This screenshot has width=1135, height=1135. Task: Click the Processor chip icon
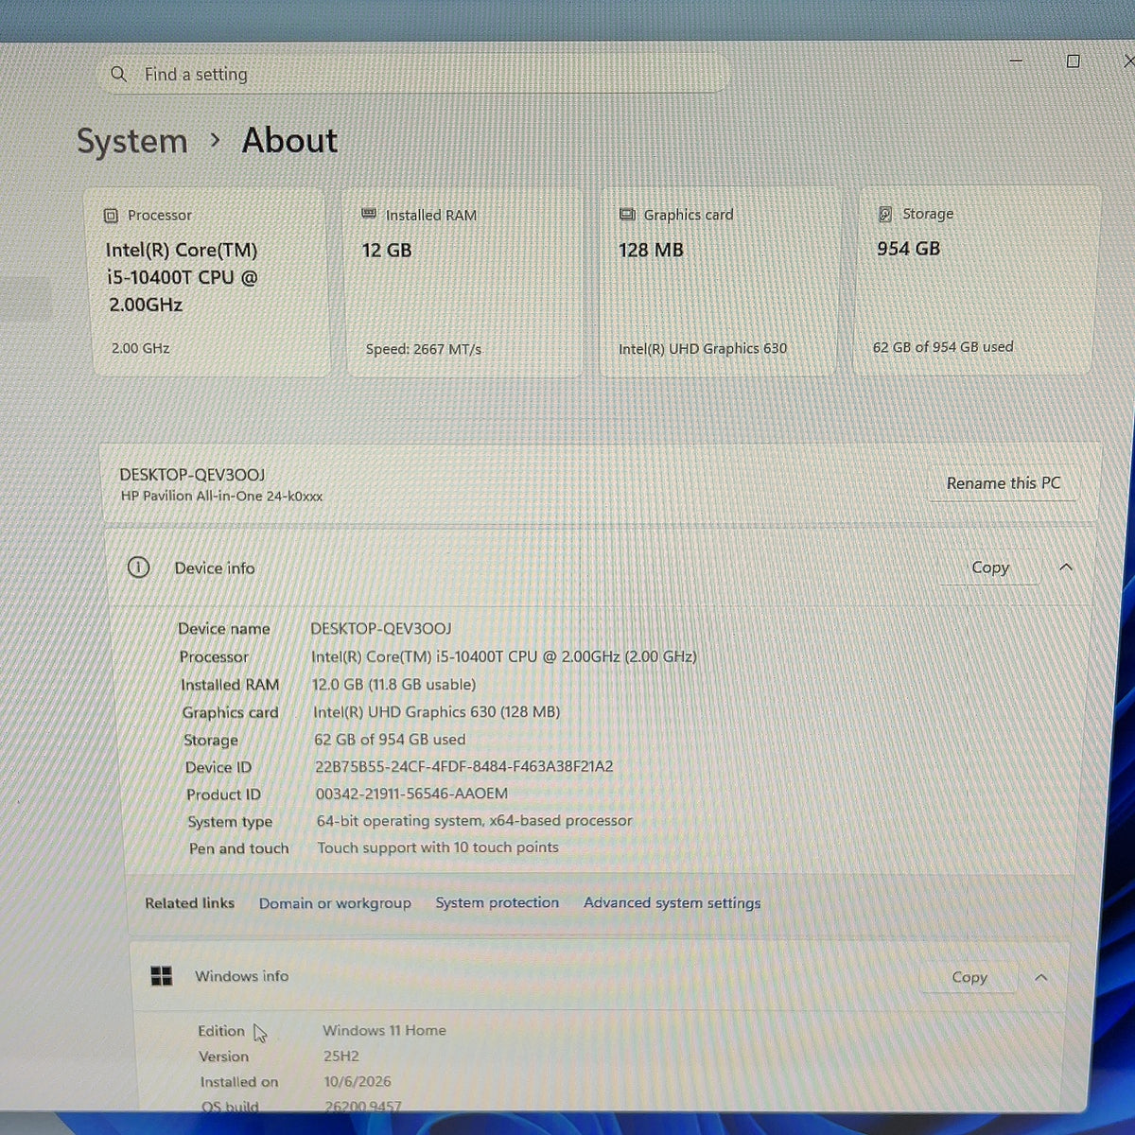coord(111,216)
